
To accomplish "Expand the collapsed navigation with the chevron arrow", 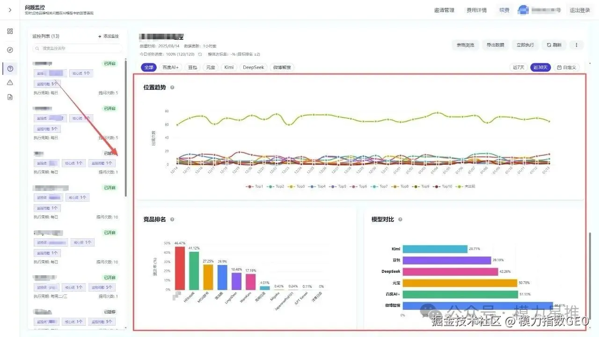I will (10, 10).
